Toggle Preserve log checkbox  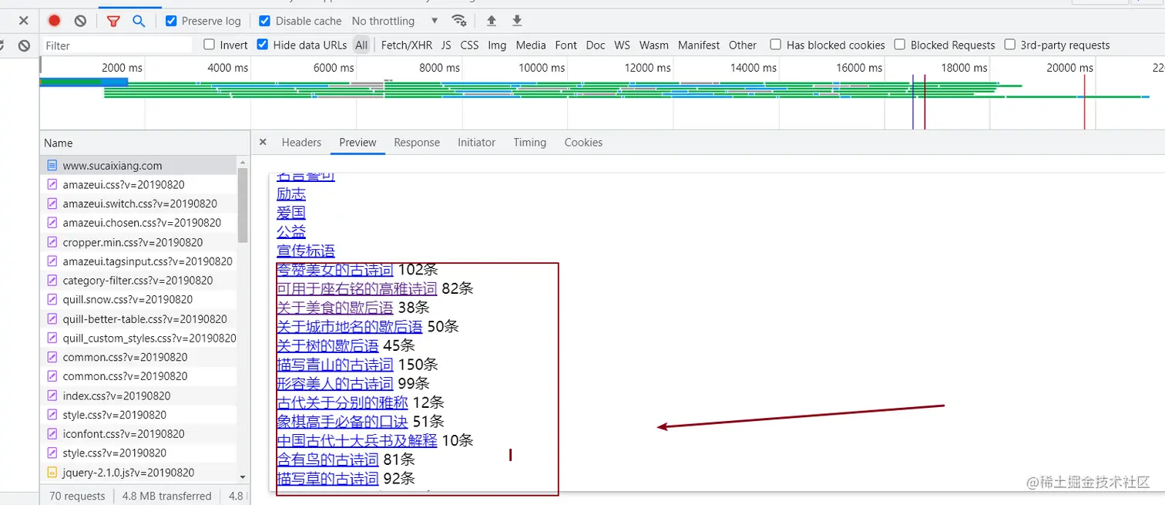point(171,21)
